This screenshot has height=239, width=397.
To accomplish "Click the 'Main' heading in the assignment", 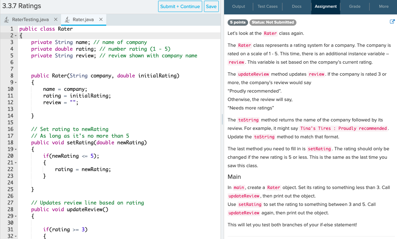I will (x=234, y=177).
